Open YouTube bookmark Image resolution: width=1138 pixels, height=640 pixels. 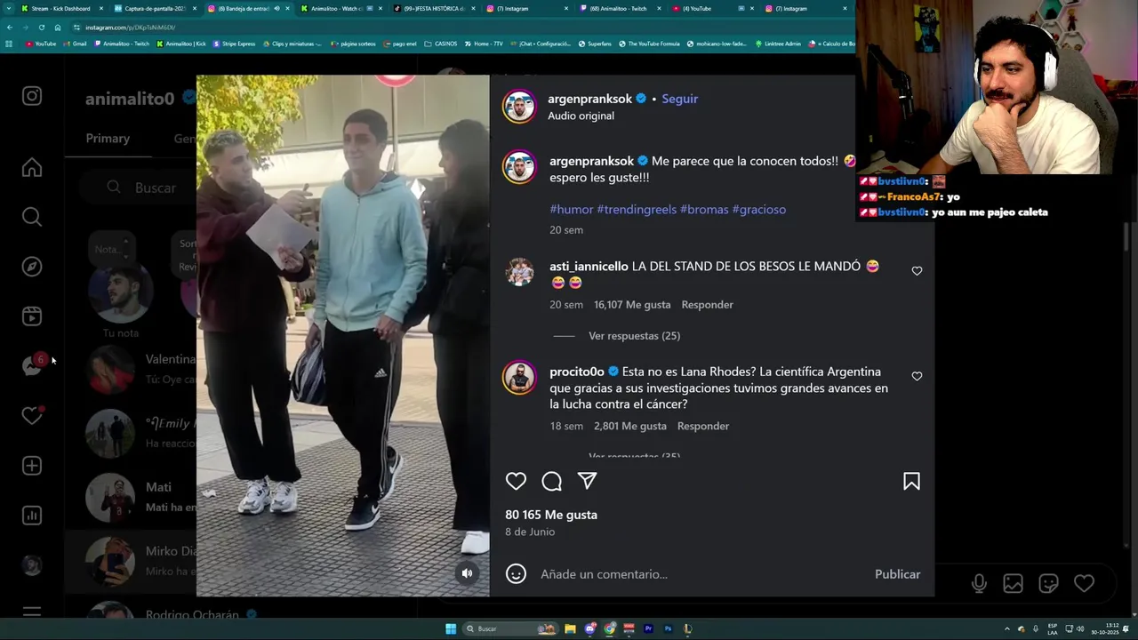(41, 44)
